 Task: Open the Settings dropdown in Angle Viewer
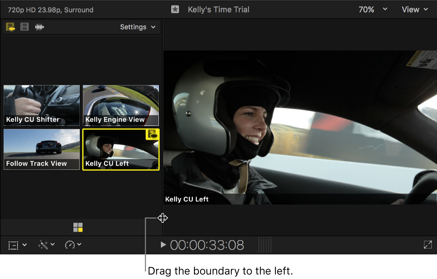(x=138, y=27)
